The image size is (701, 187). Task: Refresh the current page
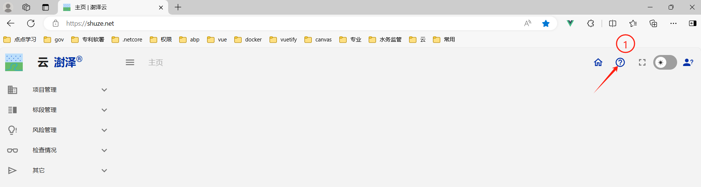(x=31, y=23)
